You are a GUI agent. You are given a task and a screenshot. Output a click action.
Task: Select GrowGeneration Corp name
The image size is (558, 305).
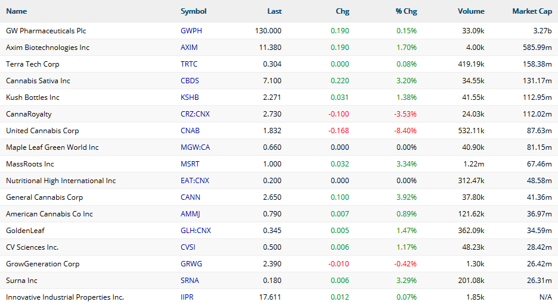click(43, 265)
